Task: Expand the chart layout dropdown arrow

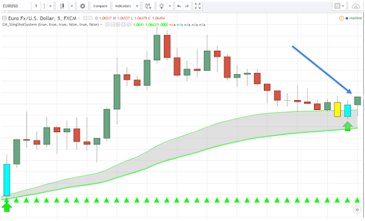Action: coord(343,6)
